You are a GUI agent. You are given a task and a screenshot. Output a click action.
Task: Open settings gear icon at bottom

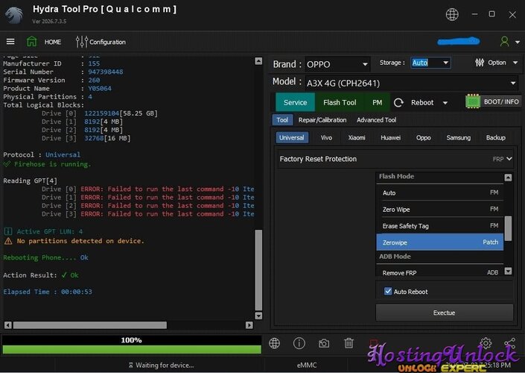pyautogui.click(x=486, y=343)
